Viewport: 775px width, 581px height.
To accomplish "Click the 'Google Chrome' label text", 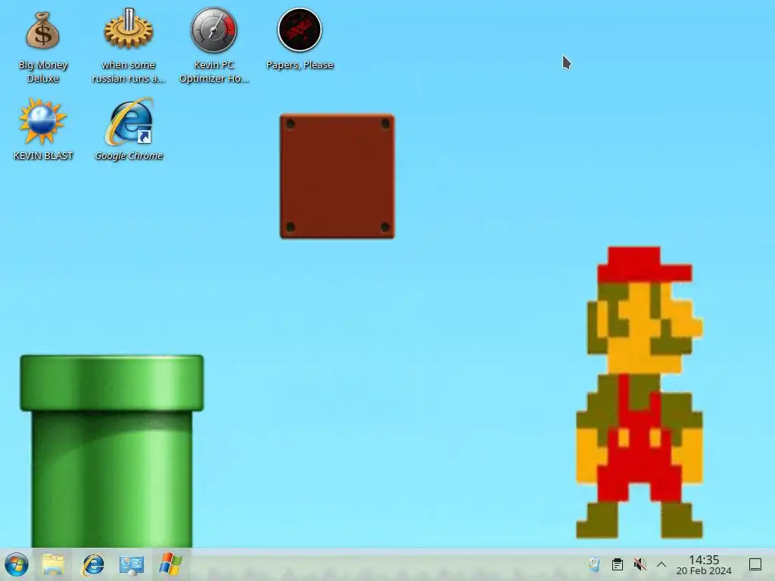I will click(x=129, y=156).
